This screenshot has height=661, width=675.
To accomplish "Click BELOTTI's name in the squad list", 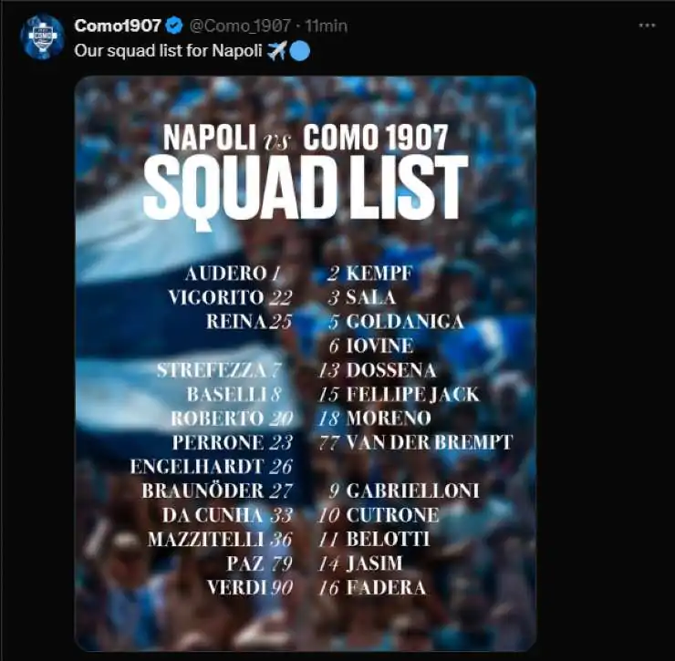I will pos(388,539).
